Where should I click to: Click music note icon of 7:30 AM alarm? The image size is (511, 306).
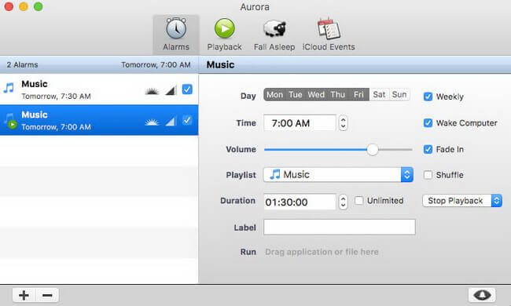9,88
